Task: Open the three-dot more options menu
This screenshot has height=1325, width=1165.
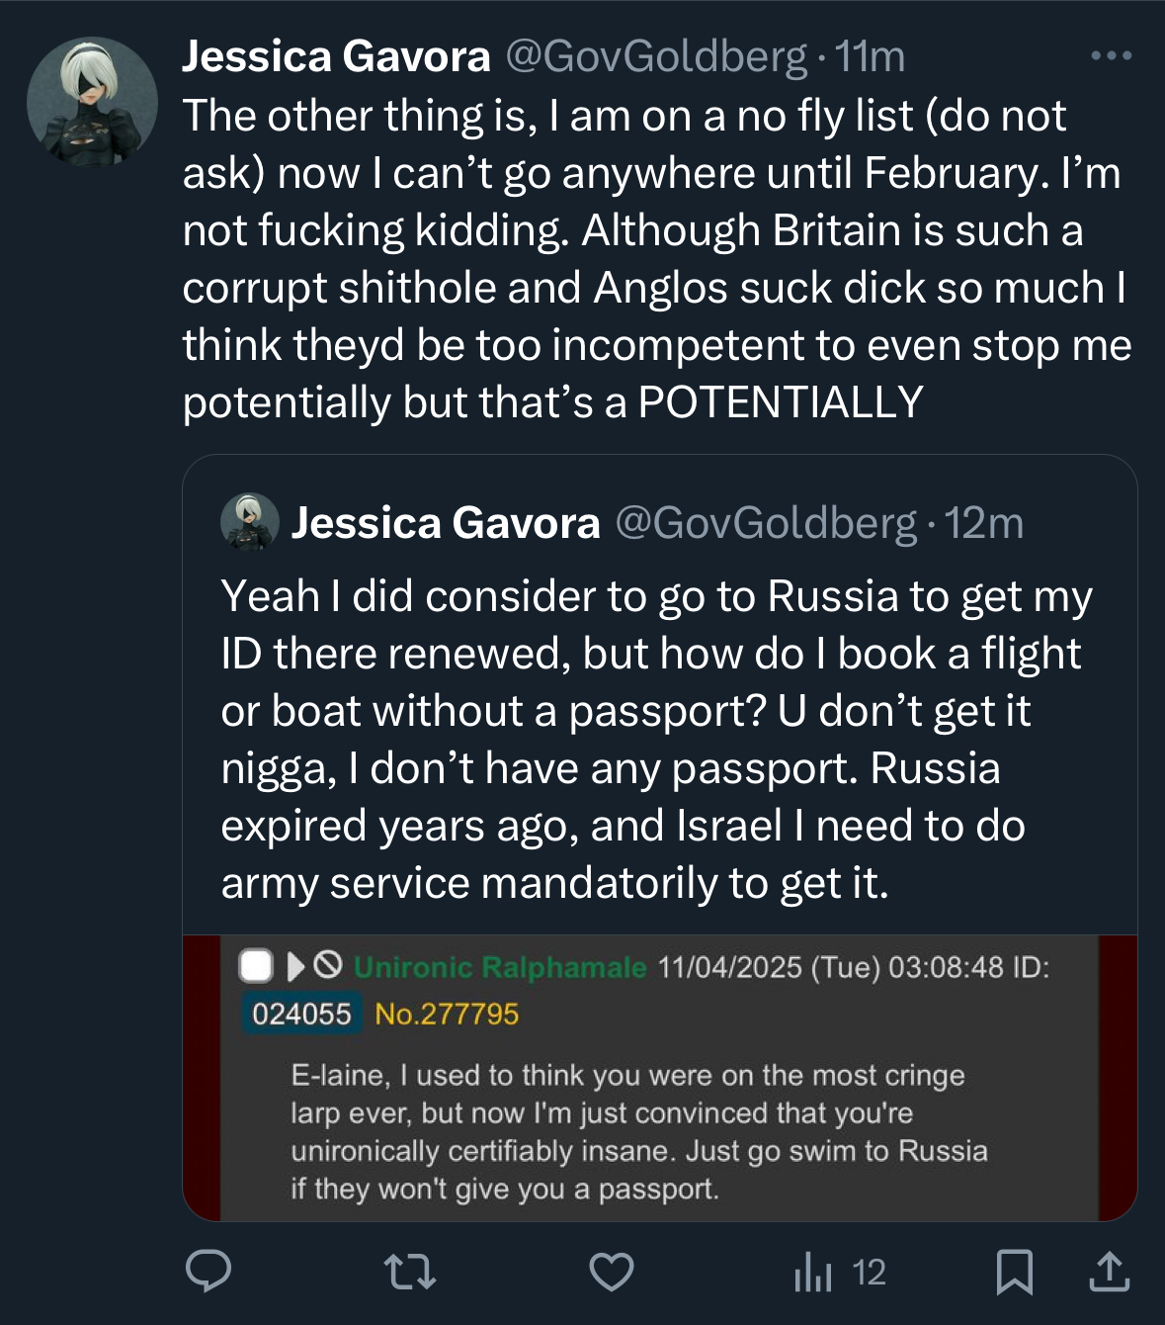Action: click(x=1111, y=56)
